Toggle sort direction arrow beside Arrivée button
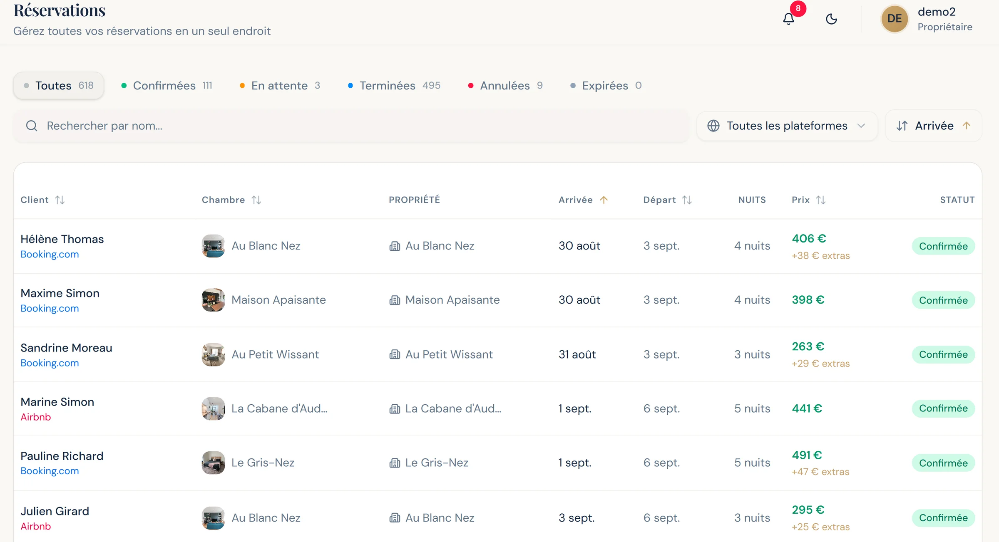 coord(967,126)
